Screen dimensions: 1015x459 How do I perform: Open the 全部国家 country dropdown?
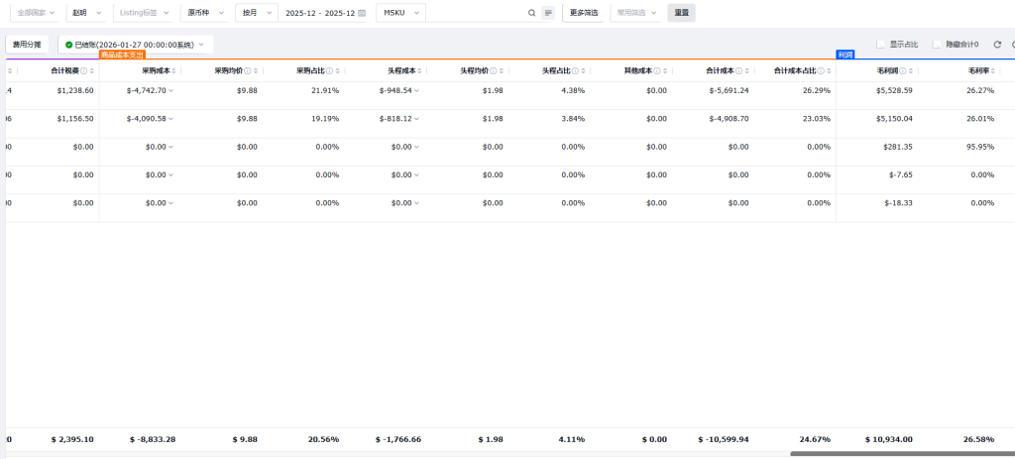[x=36, y=13]
